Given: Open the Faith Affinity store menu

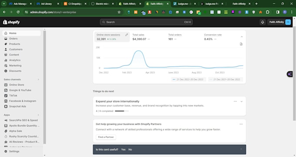Looking at the screenshot, I should pyautogui.click(x=279, y=22).
